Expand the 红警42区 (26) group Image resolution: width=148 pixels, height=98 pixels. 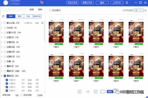click(x=2, y=52)
